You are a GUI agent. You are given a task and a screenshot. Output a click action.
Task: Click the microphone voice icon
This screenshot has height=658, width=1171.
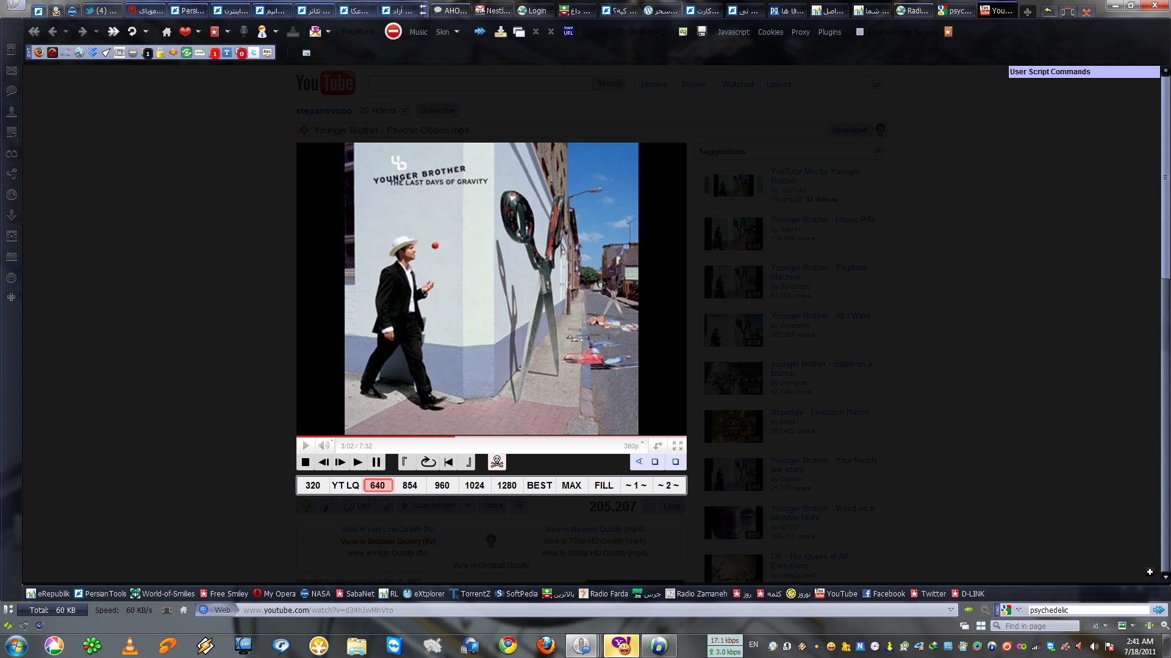(x=243, y=32)
